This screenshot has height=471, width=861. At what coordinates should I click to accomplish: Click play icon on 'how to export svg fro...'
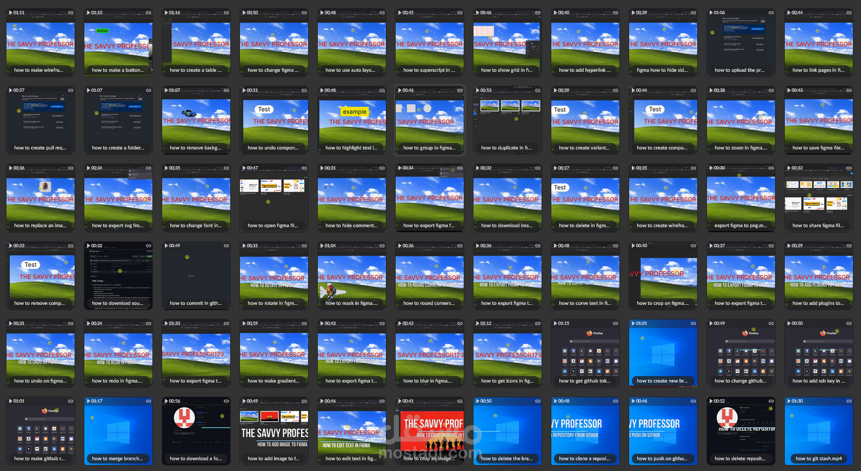click(x=89, y=168)
